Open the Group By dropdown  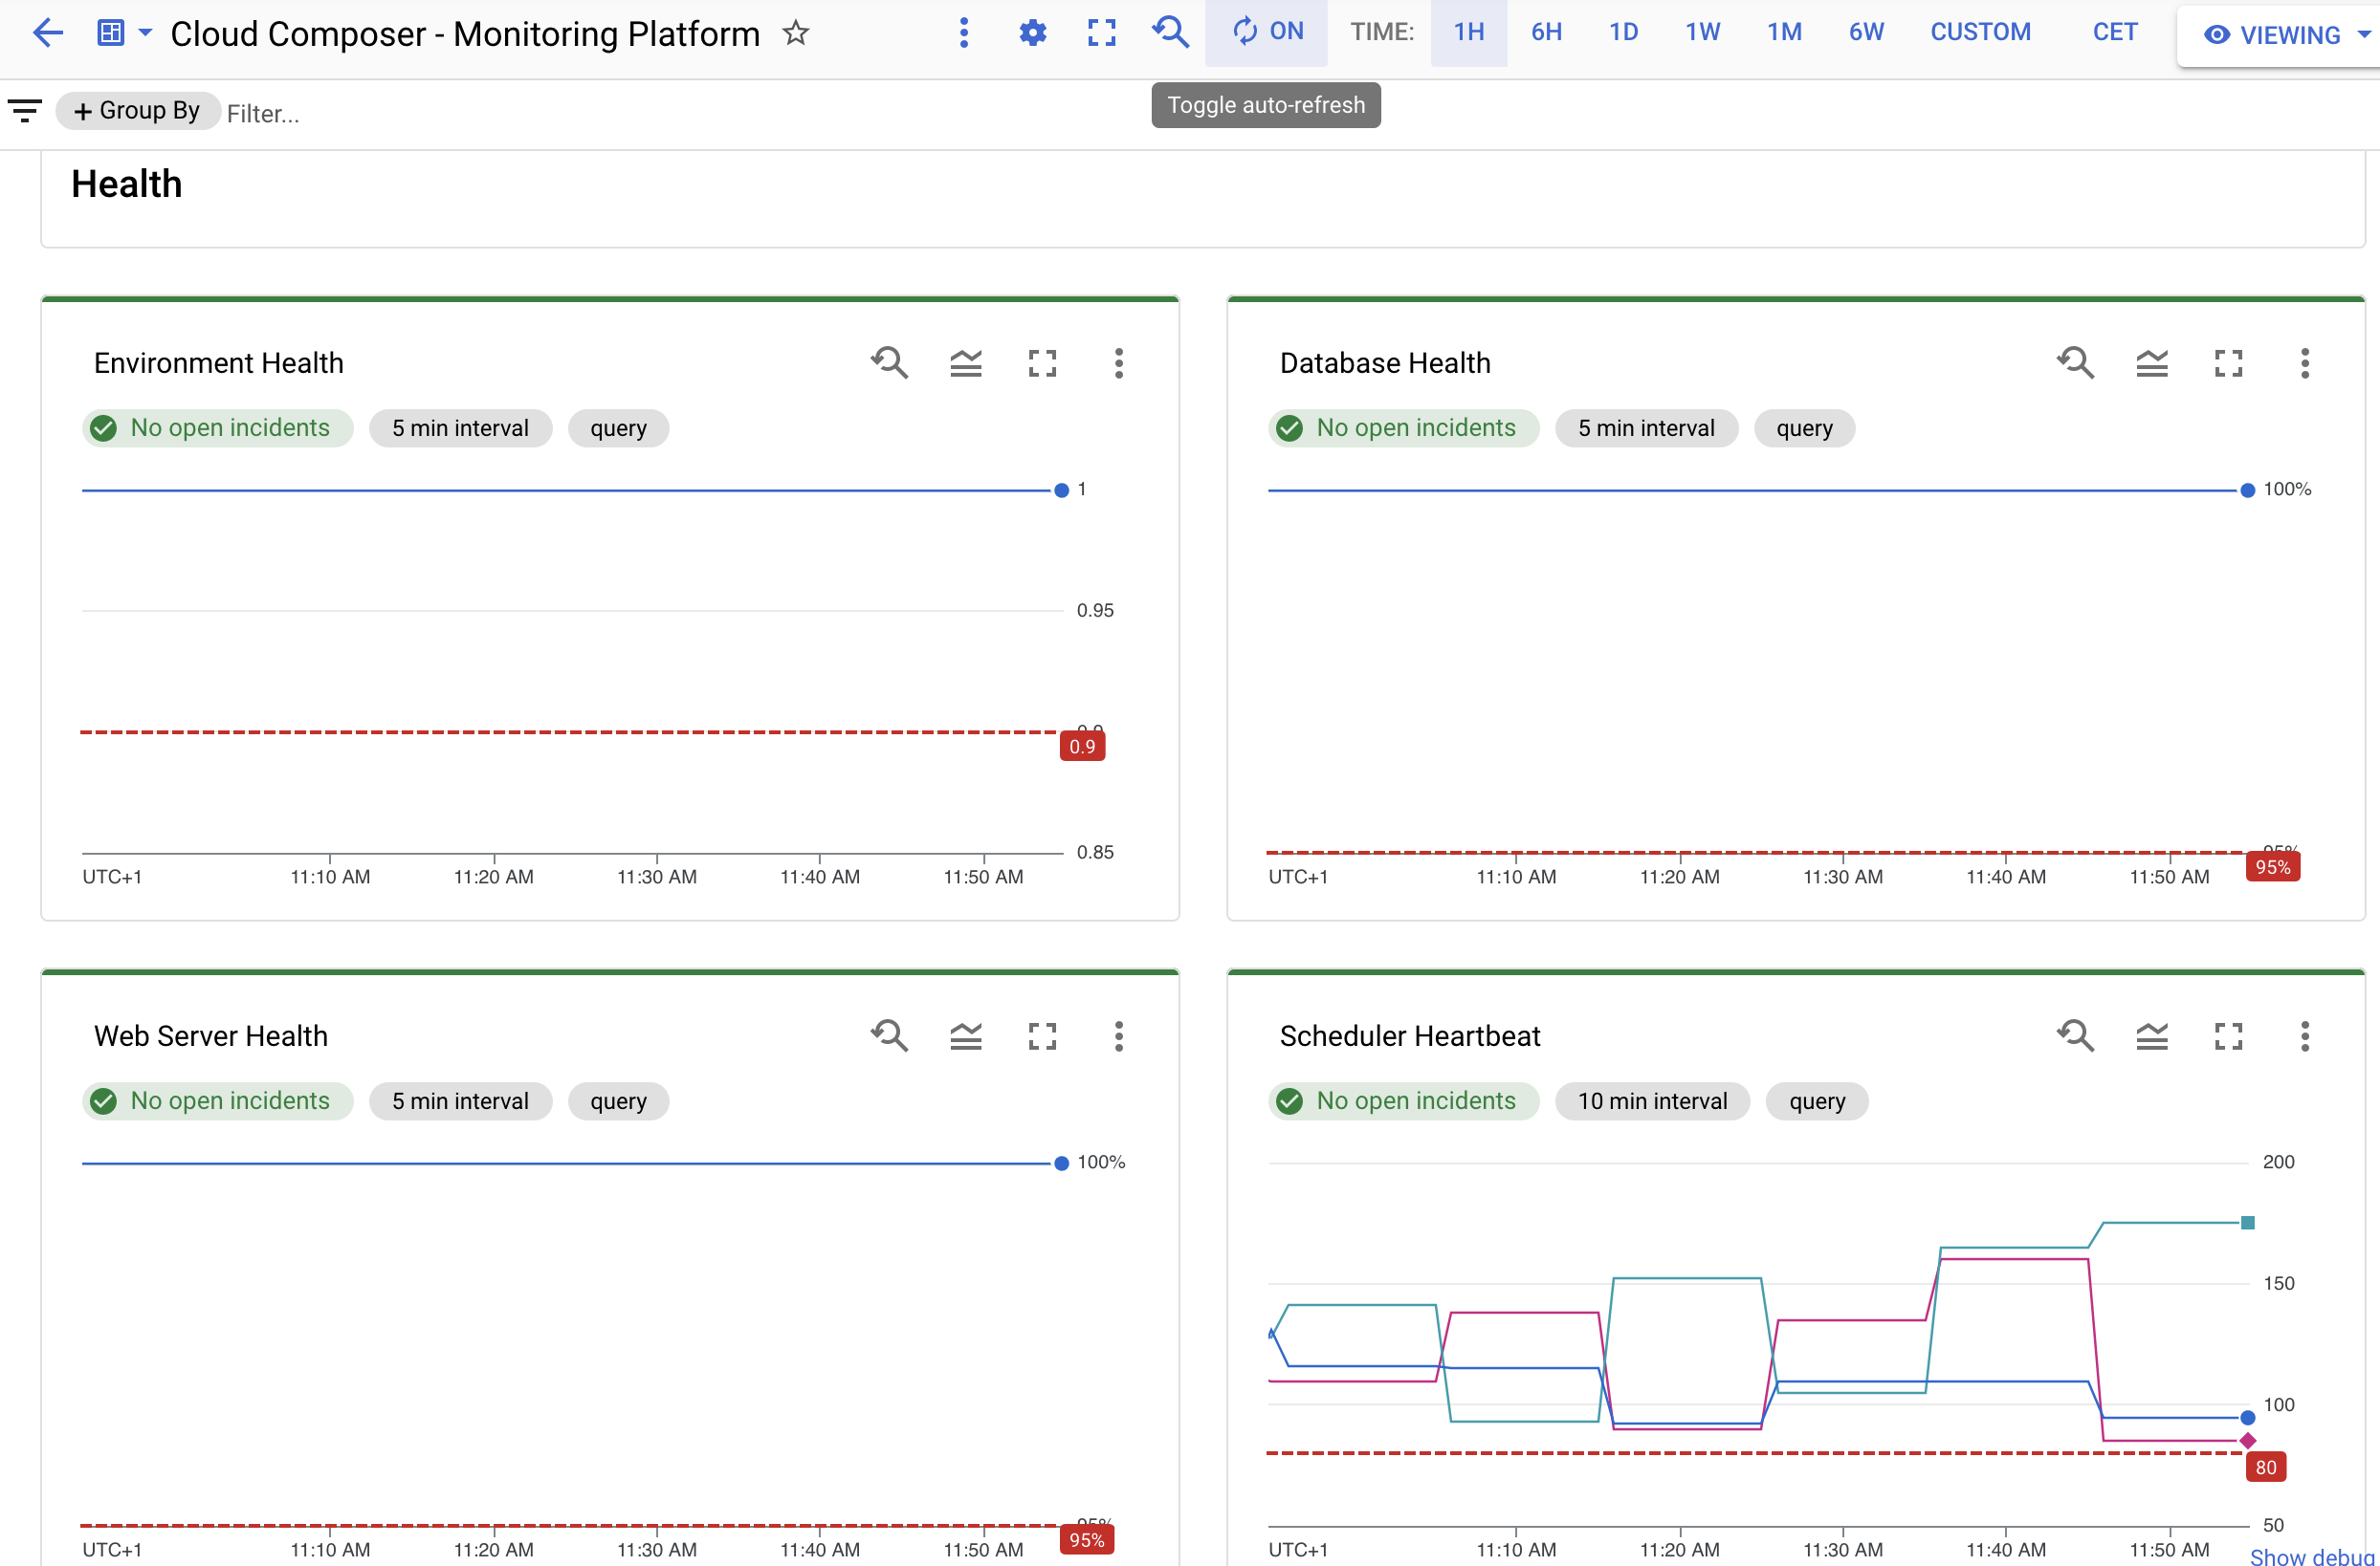135,110
